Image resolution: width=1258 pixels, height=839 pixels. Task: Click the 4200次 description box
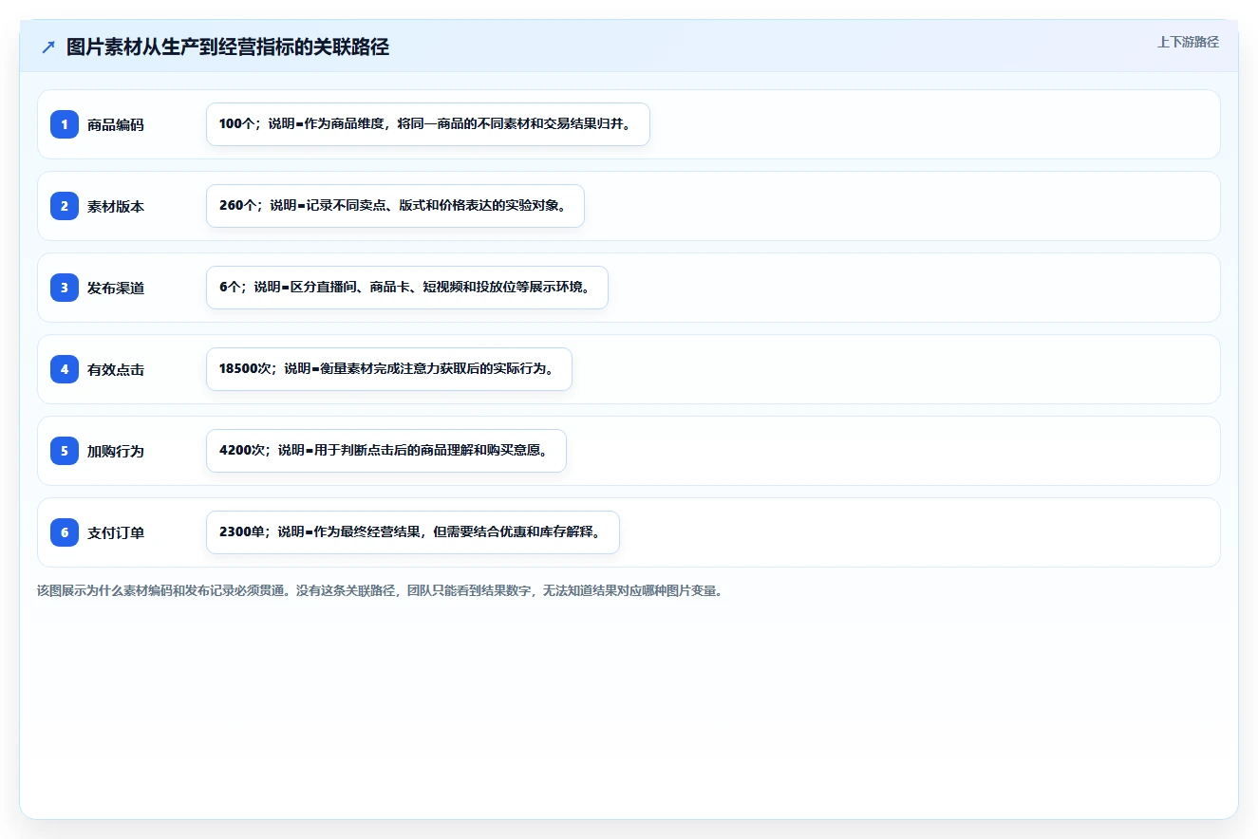[x=386, y=451]
